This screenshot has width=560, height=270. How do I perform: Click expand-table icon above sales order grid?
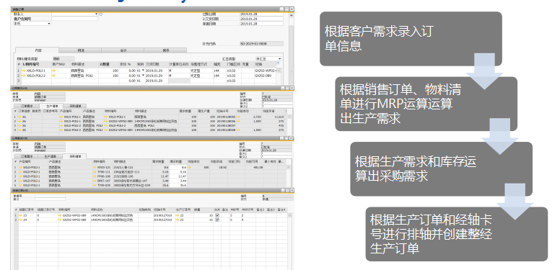(278, 63)
